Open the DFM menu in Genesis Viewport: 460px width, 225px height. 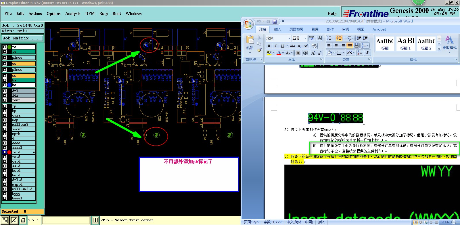[90, 14]
